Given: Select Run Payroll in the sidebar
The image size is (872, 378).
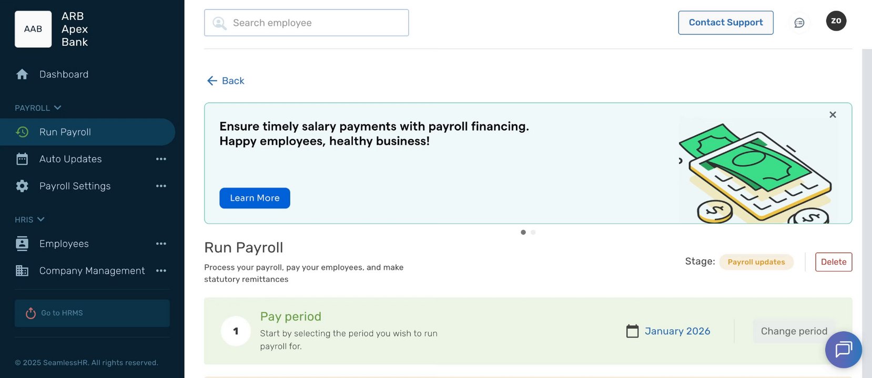Looking at the screenshot, I should pyautogui.click(x=65, y=132).
